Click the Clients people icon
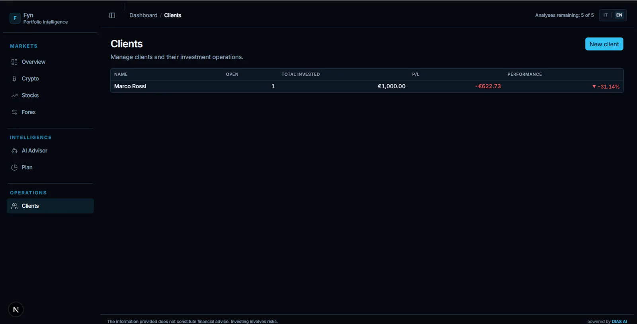The width and height of the screenshot is (637, 324). 14,206
